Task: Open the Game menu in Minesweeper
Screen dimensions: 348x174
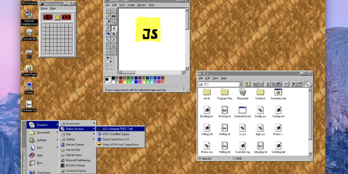Action: (44, 8)
